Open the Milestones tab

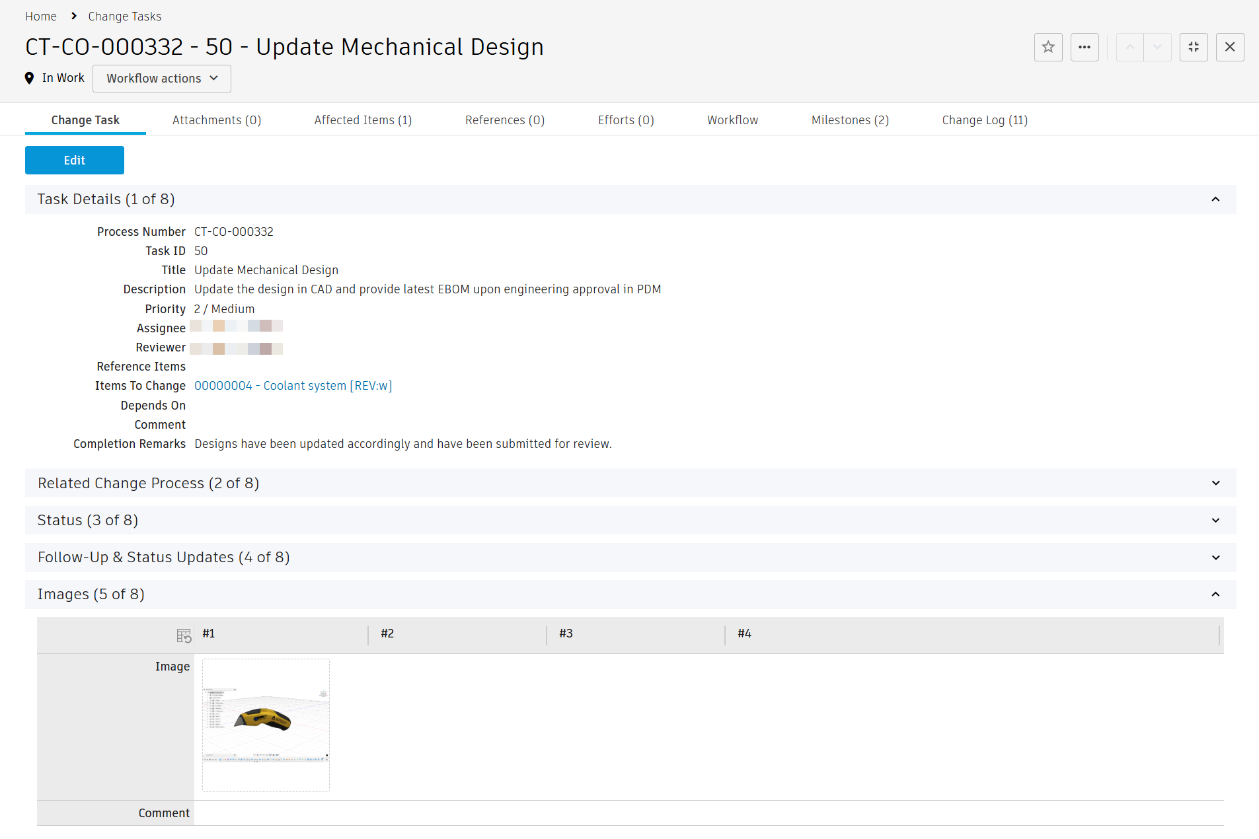pyautogui.click(x=850, y=120)
